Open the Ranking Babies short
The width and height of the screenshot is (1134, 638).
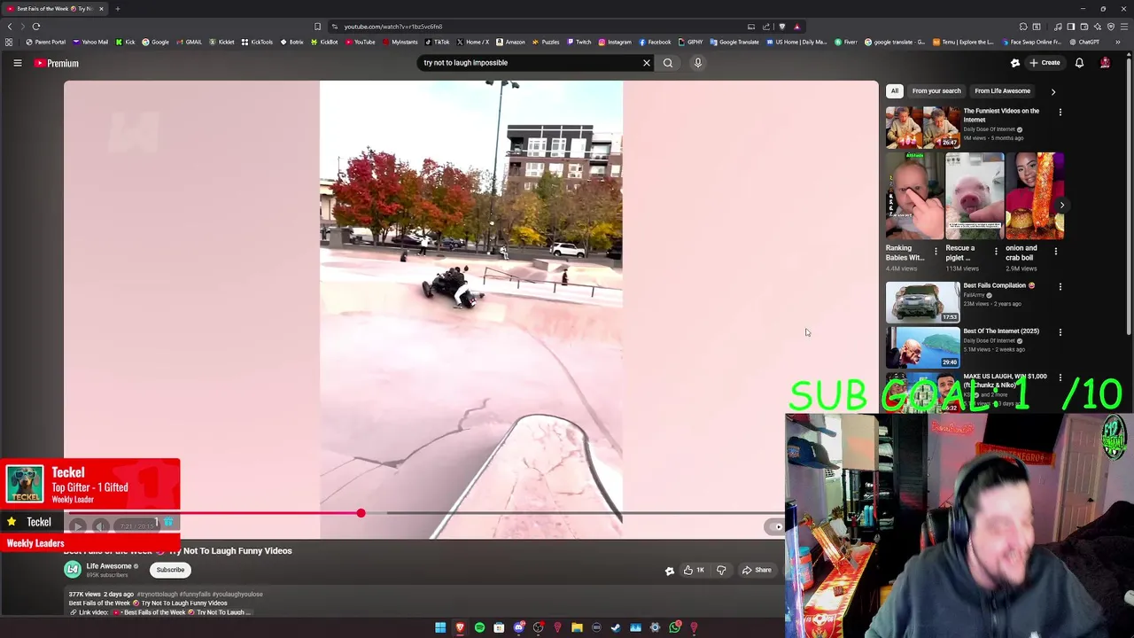(914, 196)
